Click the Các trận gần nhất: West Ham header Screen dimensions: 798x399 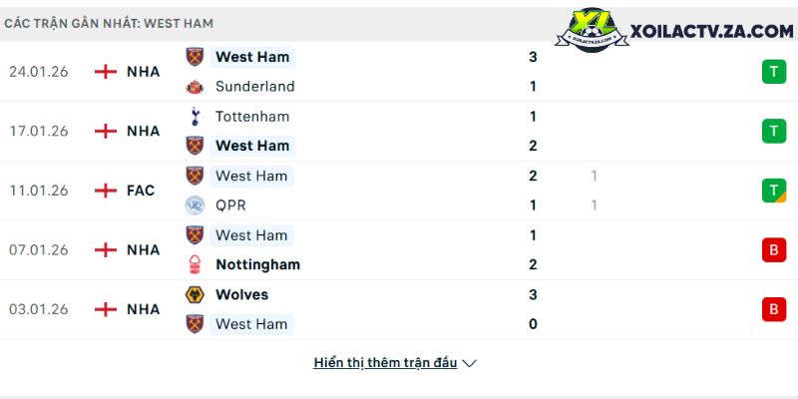pos(110,23)
